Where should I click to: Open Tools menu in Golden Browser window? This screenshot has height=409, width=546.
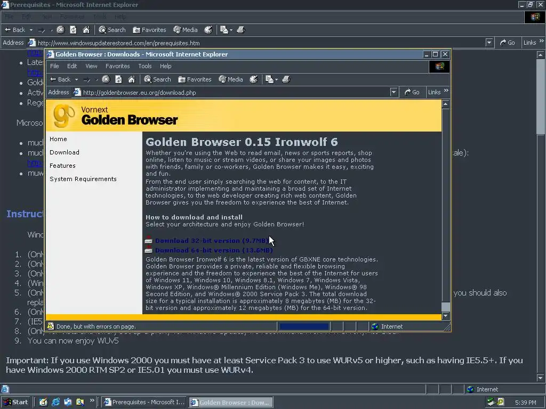point(144,66)
